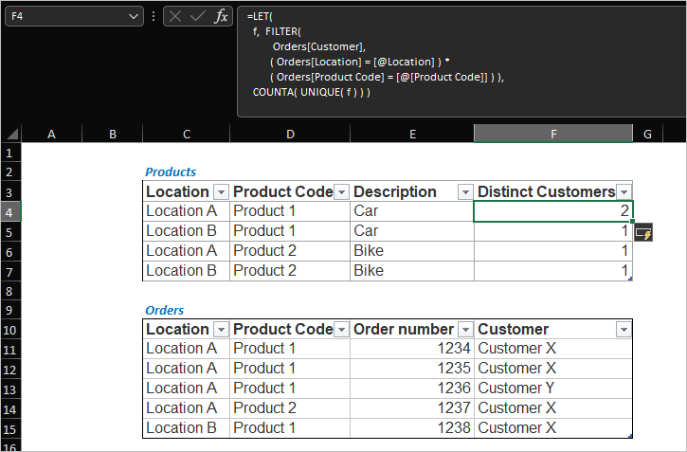Click the formula bar options dots handle
The image size is (687, 452).
pyautogui.click(x=154, y=16)
